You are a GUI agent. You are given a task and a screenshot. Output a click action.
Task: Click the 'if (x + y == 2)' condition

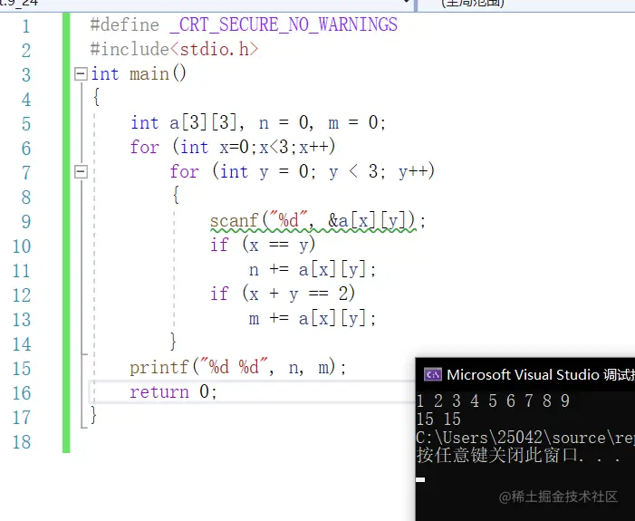(283, 294)
